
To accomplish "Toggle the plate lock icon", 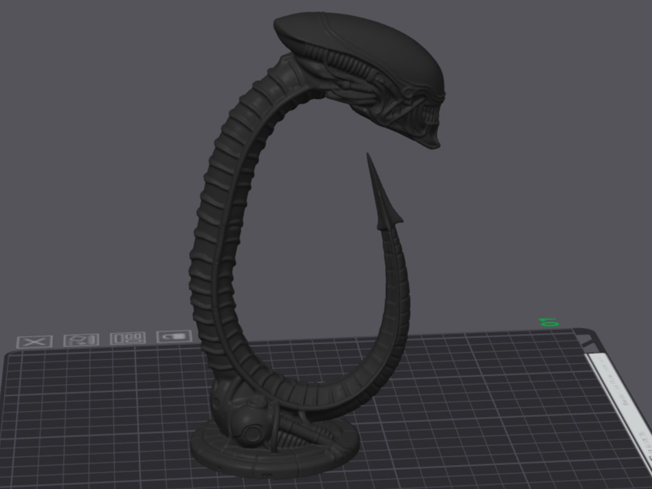I will (x=174, y=336).
